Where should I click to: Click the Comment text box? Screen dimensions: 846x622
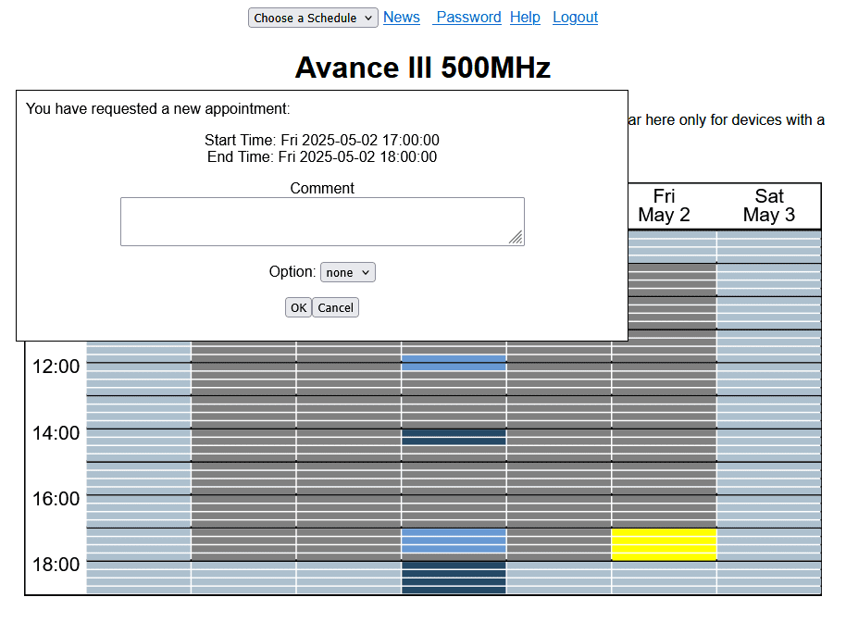[x=322, y=221]
